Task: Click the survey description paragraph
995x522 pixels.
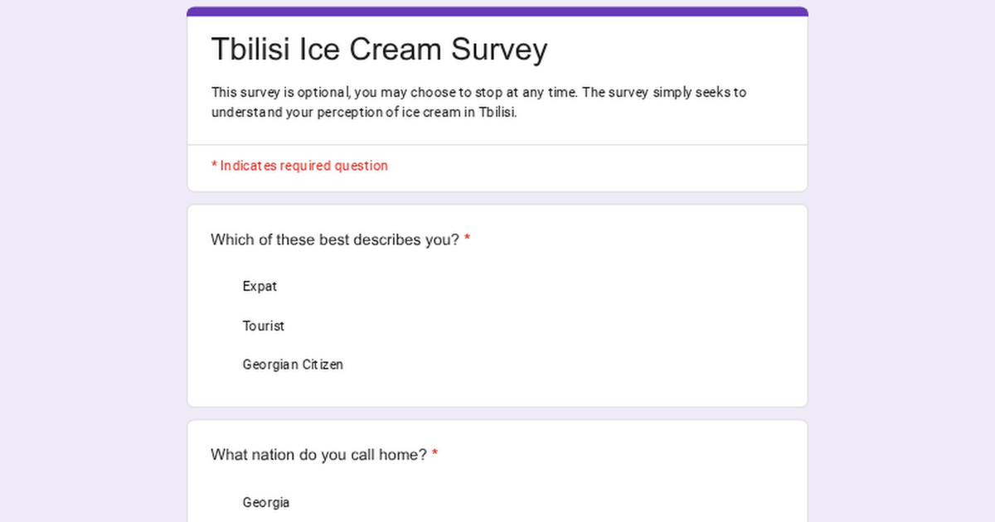Action: pyautogui.click(x=478, y=103)
